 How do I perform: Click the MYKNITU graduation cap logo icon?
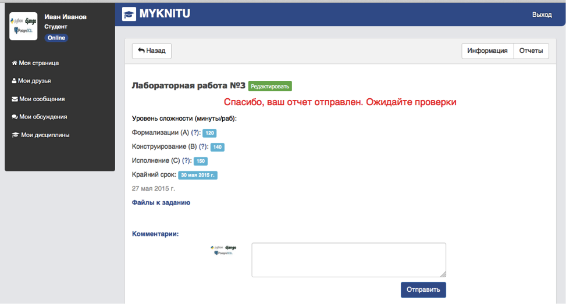click(x=129, y=14)
